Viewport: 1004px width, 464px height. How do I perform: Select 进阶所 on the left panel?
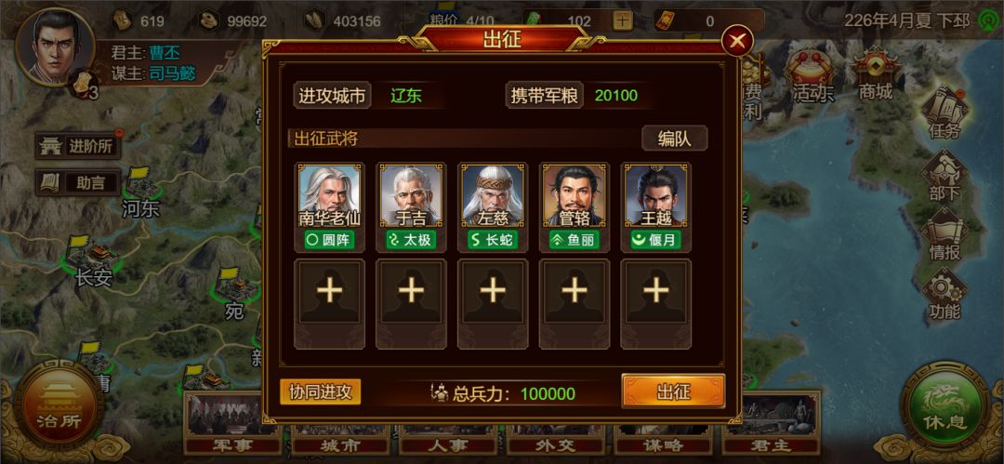[x=79, y=146]
